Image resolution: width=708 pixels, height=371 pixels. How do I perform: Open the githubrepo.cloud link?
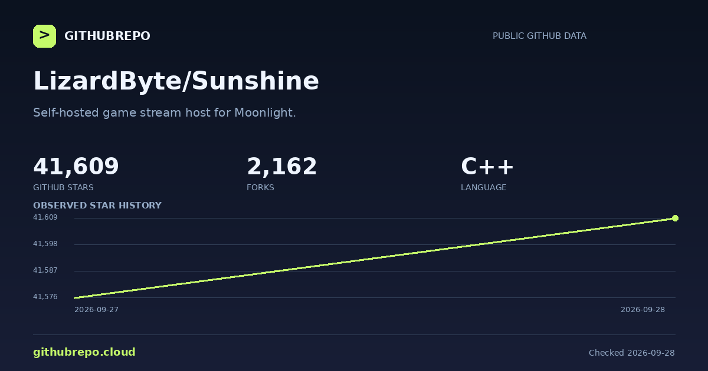pyautogui.click(x=84, y=352)
